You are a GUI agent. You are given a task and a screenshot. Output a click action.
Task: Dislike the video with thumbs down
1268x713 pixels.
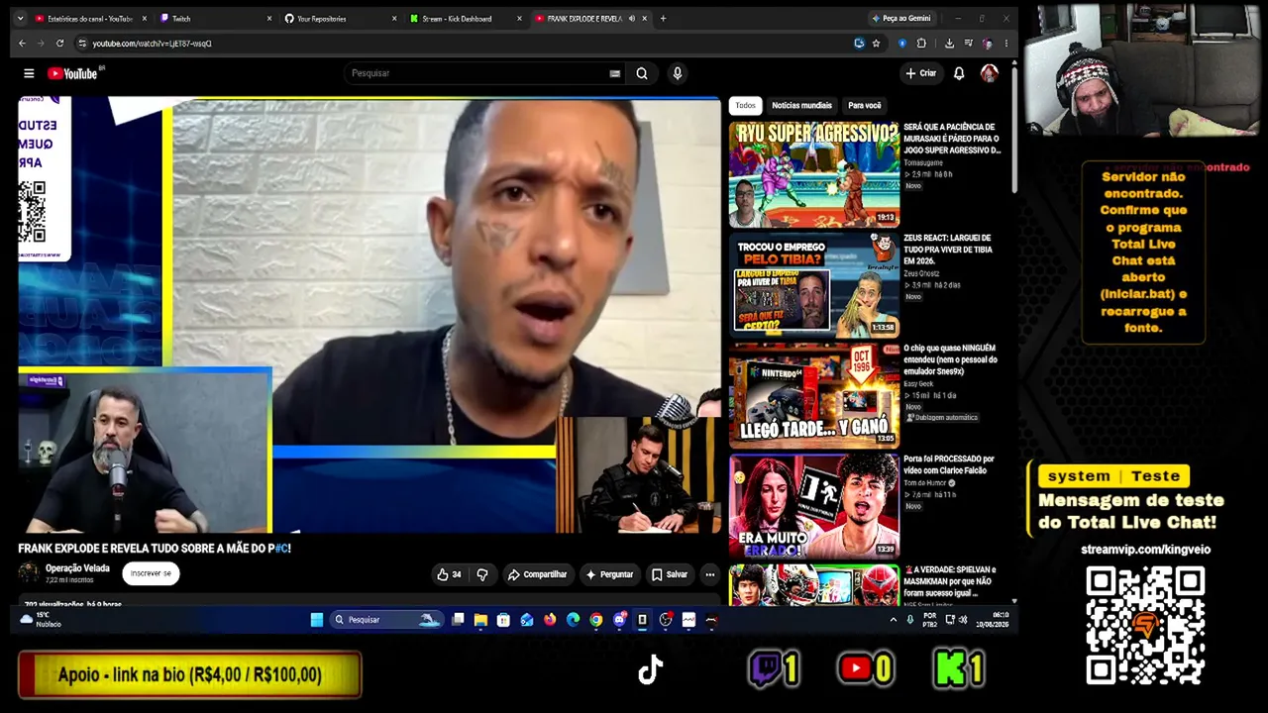pyautogui.click(x=482, y=574)
